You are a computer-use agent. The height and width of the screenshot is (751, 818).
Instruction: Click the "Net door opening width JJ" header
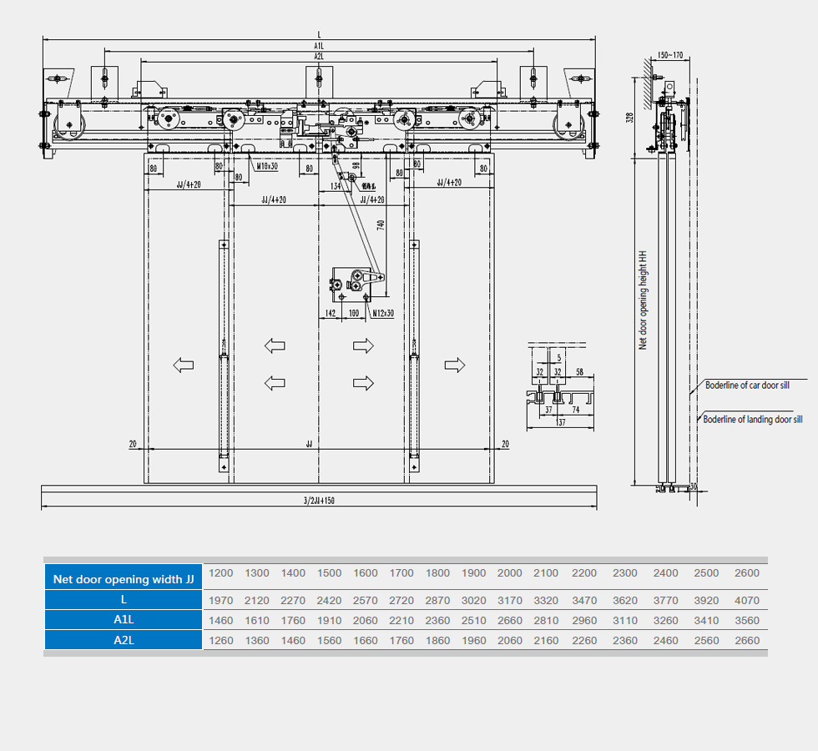point(124,578)
